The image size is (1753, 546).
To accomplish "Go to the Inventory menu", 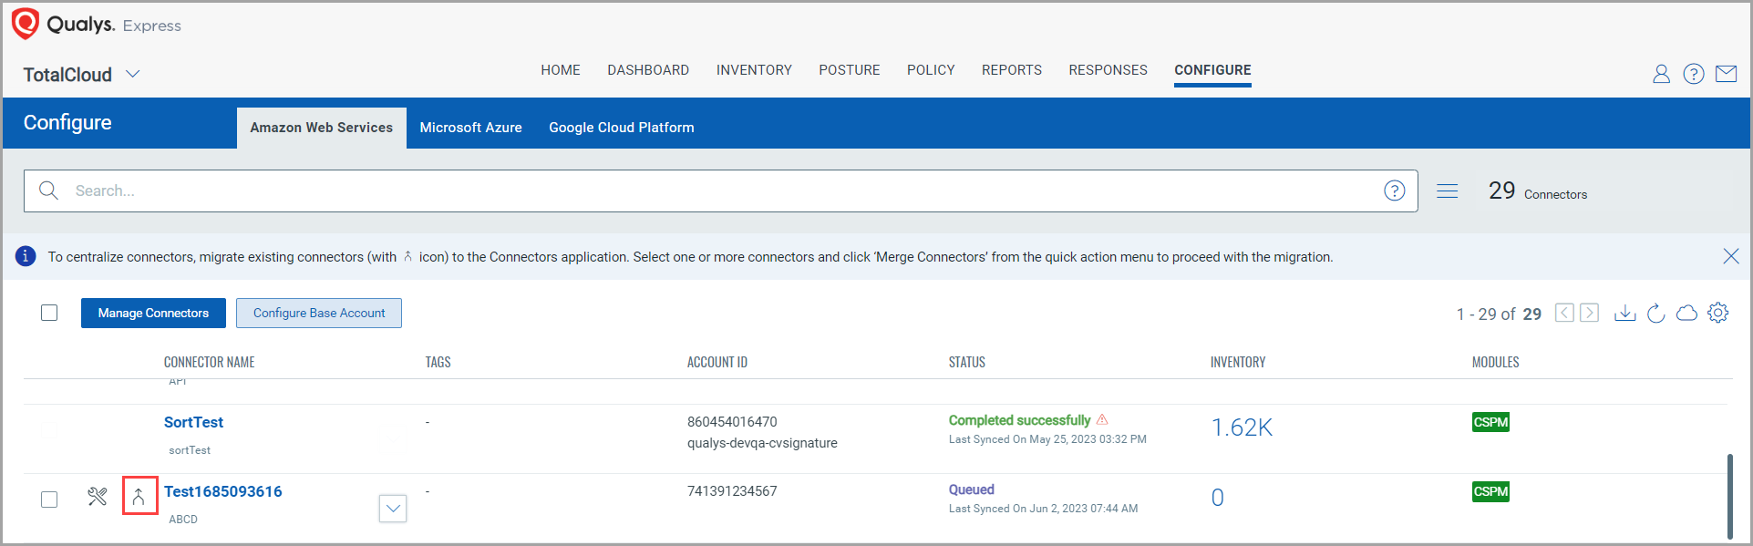I will (754, 70).
